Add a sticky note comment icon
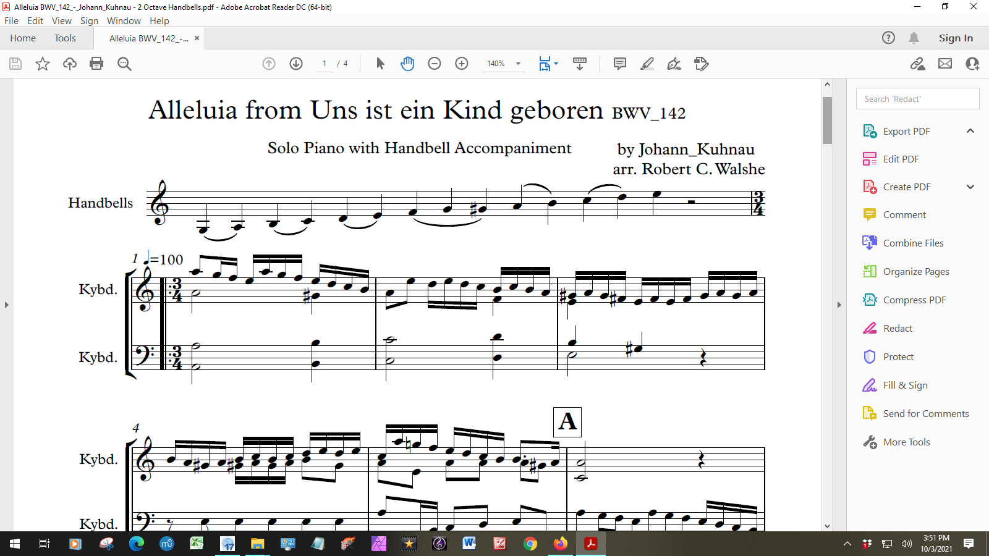 (x=620, y=64)
